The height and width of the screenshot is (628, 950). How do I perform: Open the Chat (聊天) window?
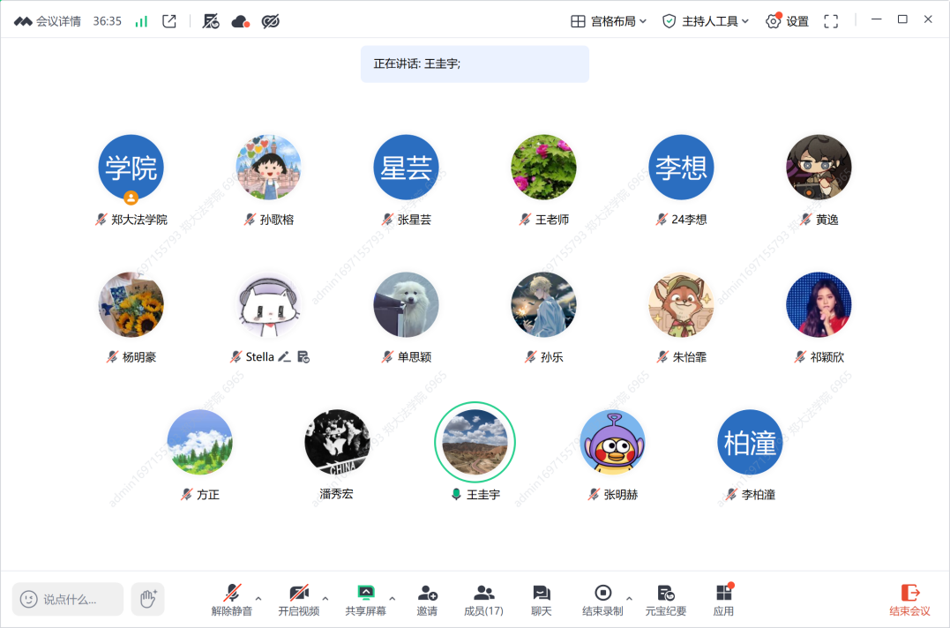coord(542,600)
